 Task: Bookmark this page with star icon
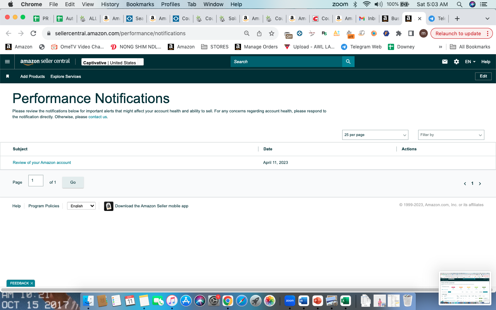pos(272,33)
